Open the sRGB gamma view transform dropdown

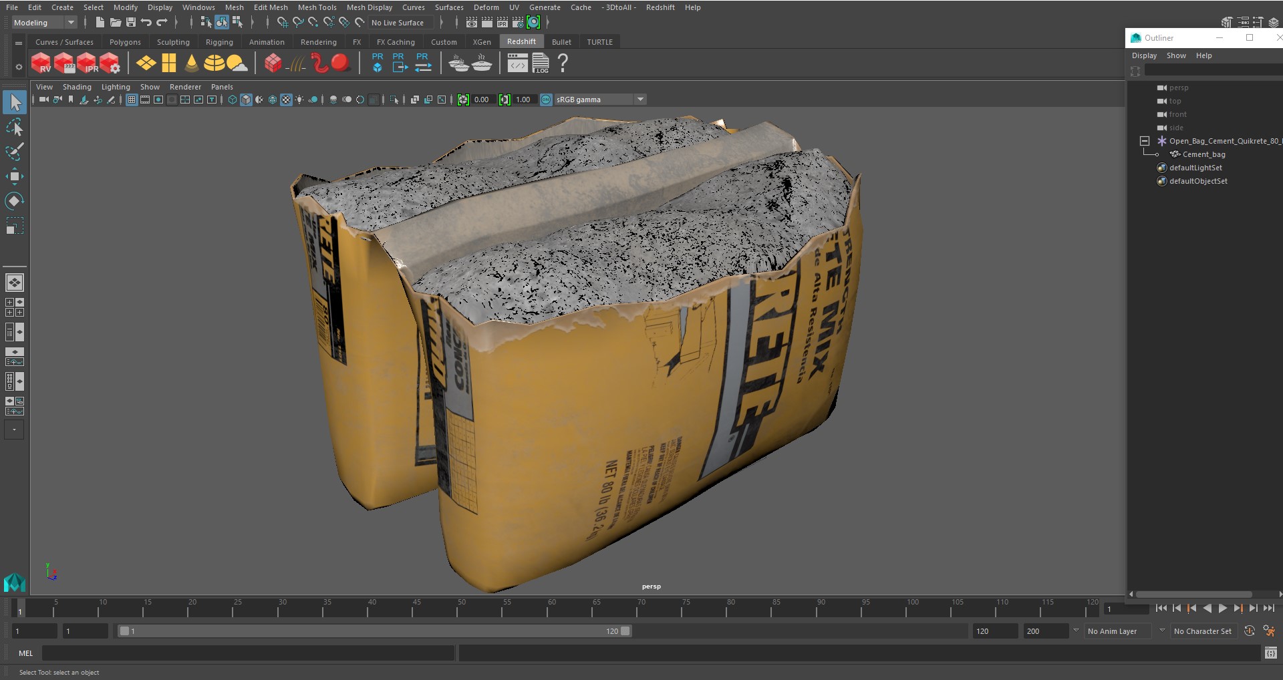[640, 100]
